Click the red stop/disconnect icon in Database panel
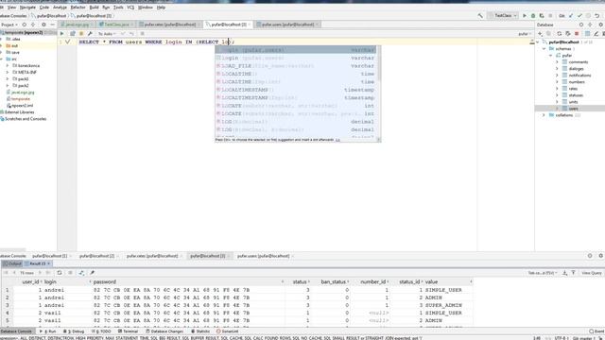The height and width of the screenshot is (340, 605). pyautogui.click(x=577, y=34)
